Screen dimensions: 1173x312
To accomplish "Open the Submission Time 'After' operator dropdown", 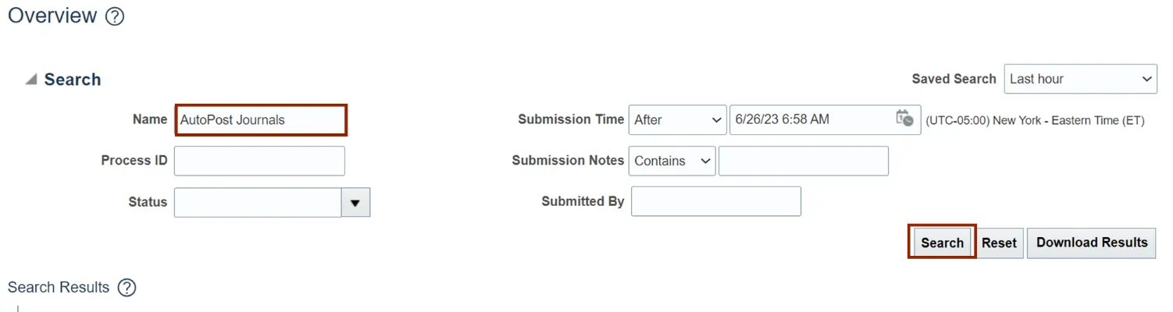I will tap(677, 120).
